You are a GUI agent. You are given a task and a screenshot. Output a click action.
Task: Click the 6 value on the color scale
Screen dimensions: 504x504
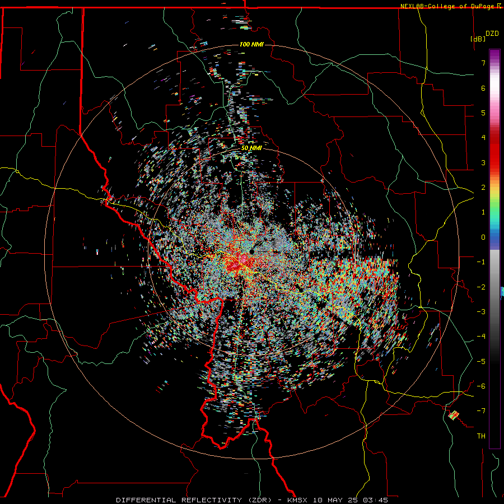483,88
